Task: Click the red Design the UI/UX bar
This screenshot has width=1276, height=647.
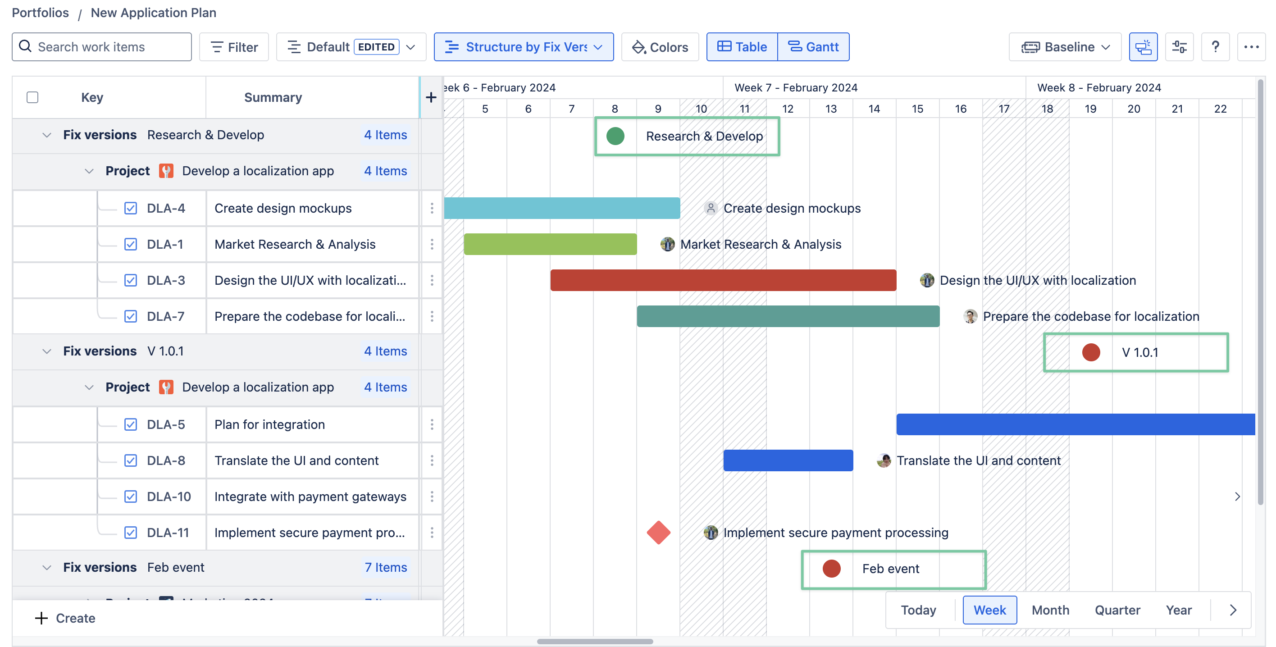Action: click(723, 280)
